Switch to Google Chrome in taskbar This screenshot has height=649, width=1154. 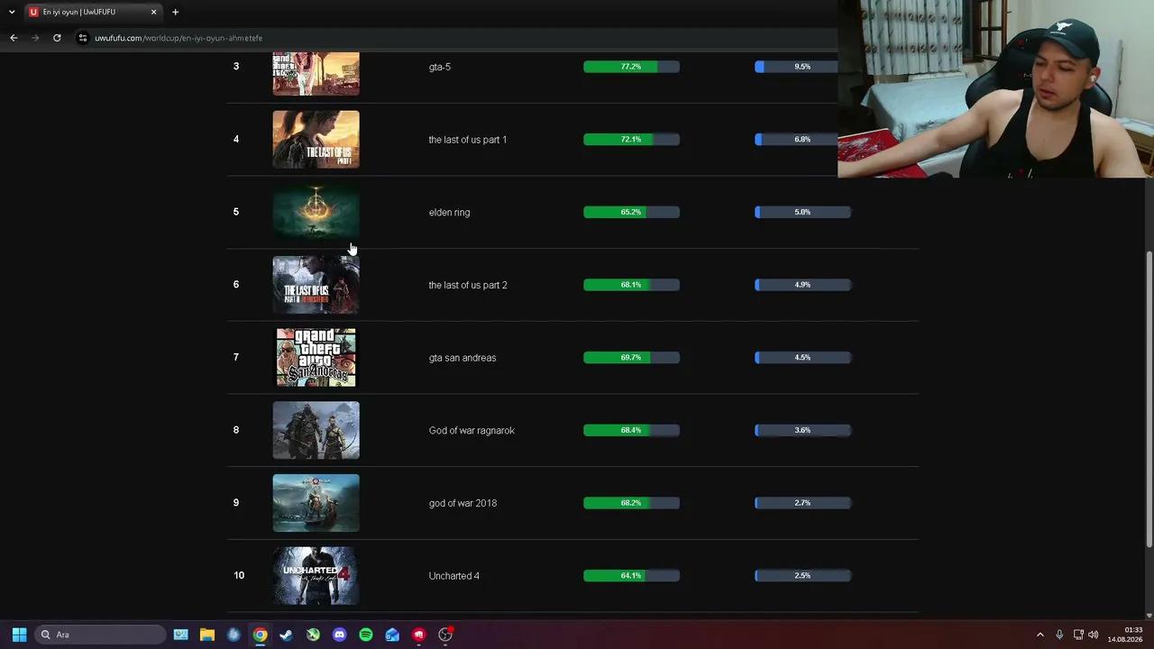tap(260, 635)
